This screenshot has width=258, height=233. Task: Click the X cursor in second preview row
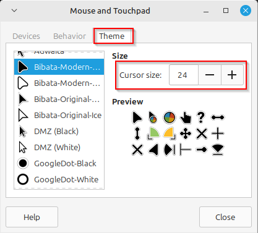[x=202, y=133]
